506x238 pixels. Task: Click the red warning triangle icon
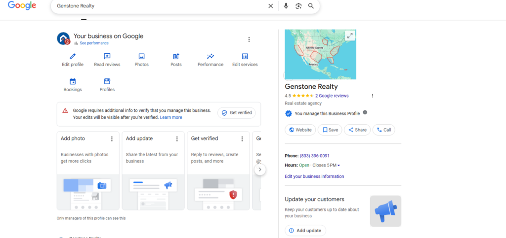(x=65, y=111)
